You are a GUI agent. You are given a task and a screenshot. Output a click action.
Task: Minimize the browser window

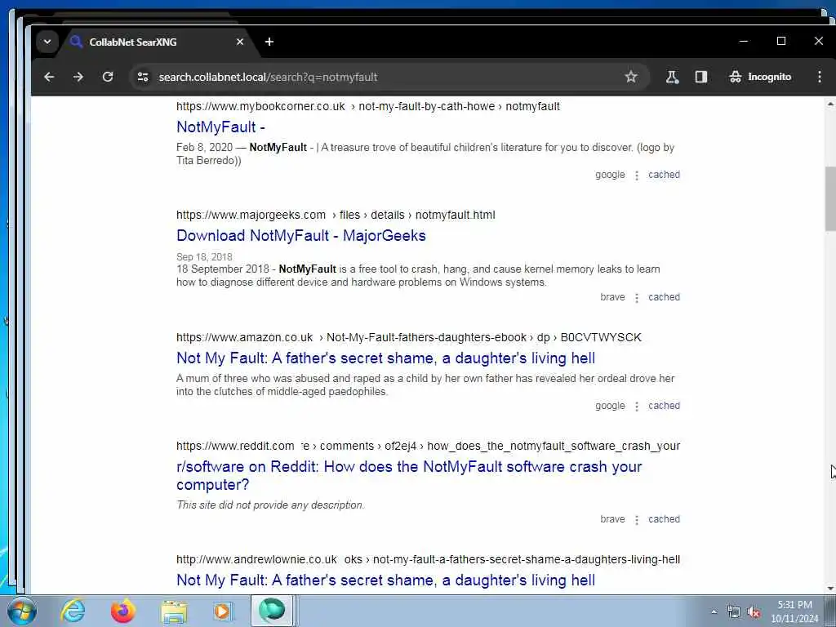point(744,41)
